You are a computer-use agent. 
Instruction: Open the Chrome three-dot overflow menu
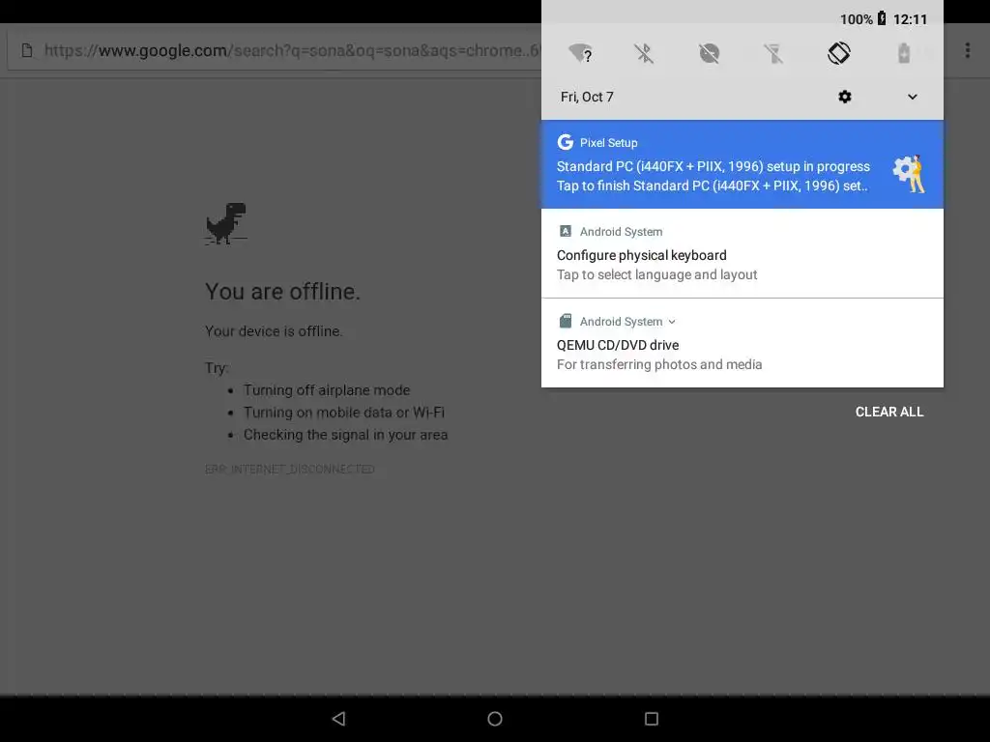click(967, 50)
